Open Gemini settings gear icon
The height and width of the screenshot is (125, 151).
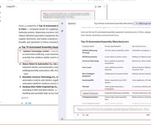point(62,119)
